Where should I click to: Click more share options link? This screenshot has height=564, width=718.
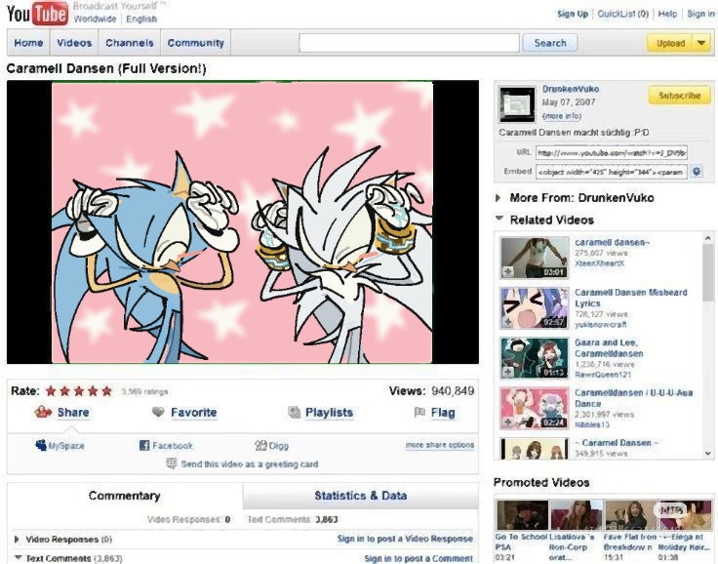[x=440, y=445]
